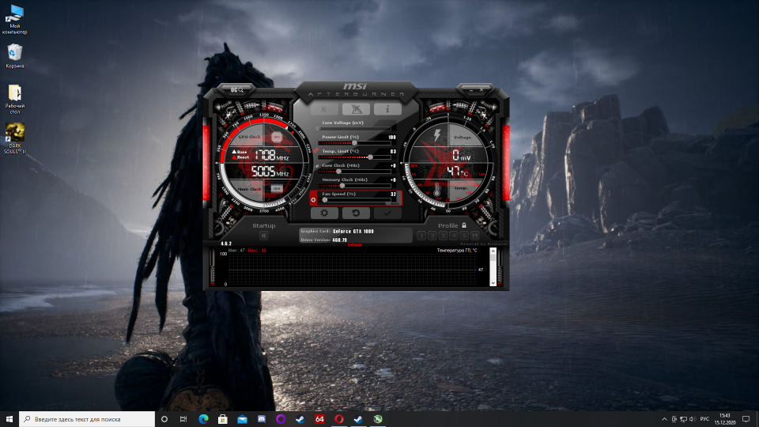Image resolution: width=759 pixels, height=427 pixels.
Task: Select profile slot 5
Action: [464, 236]
